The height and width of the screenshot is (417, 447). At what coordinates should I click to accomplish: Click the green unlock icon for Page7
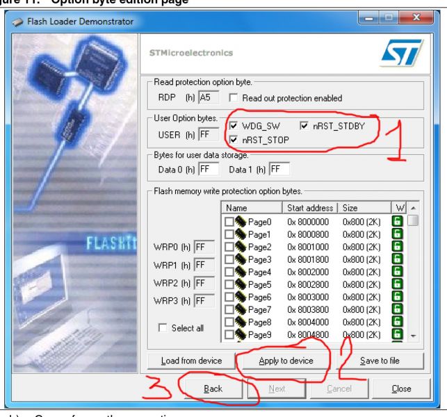pyautogui.click(x=398, y=309)
